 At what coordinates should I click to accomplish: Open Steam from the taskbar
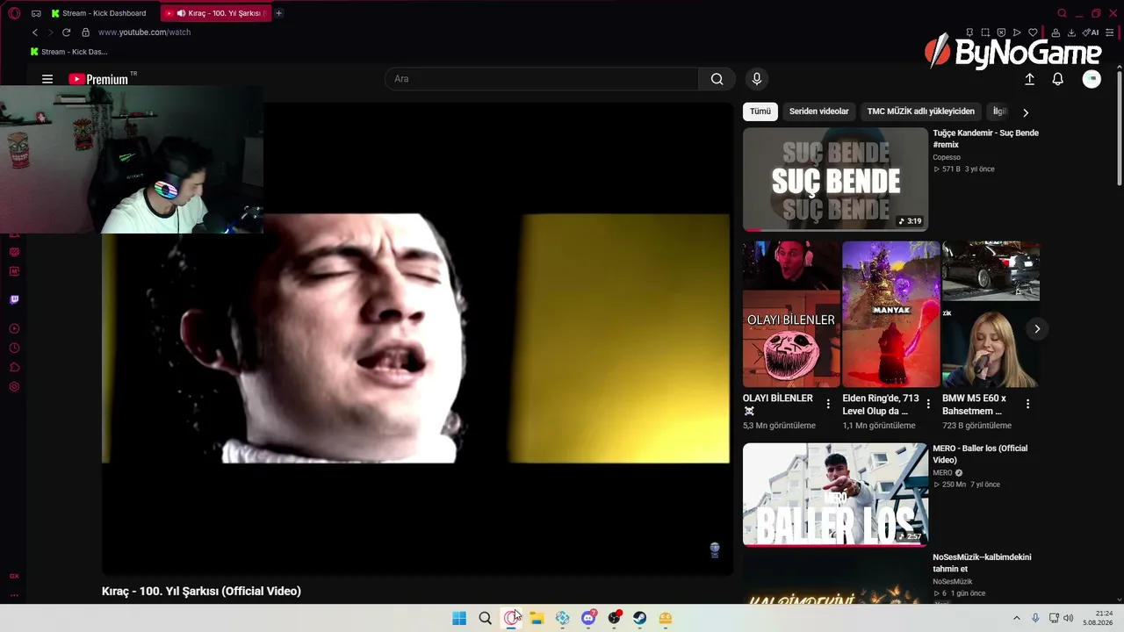640,618
